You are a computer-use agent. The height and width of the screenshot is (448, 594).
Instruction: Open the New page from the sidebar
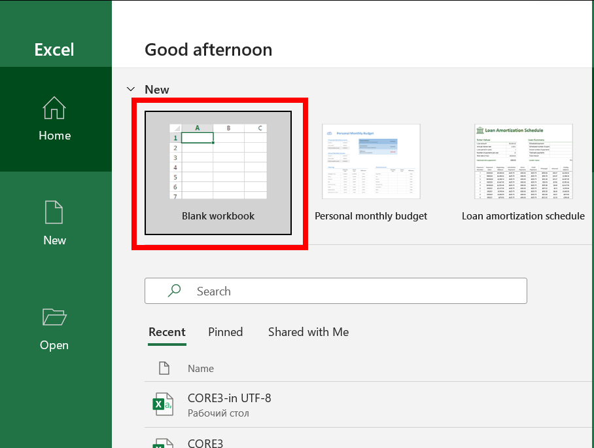(x=55, y=223)
